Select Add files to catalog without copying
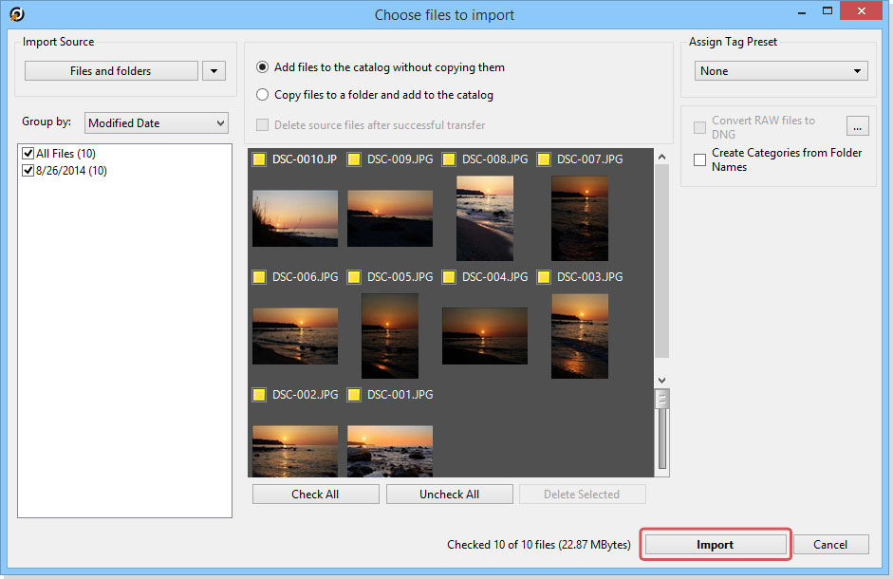893x579 pixels. [x=263, y=67]
